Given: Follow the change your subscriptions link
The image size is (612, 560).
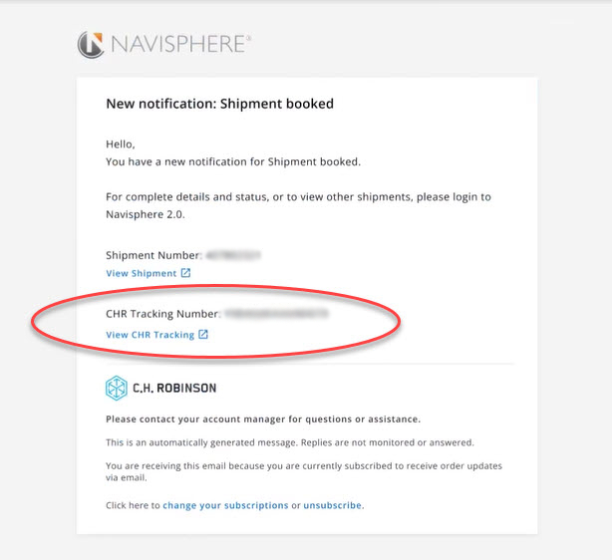Looking at the screenshot, I should 225,505.
